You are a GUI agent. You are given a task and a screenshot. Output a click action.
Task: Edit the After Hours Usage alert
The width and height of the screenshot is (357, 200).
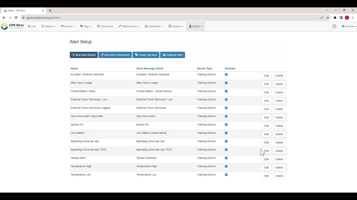tap(267, 84)
